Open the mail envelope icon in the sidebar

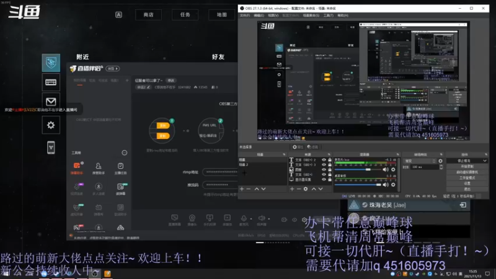pos(51,101)
